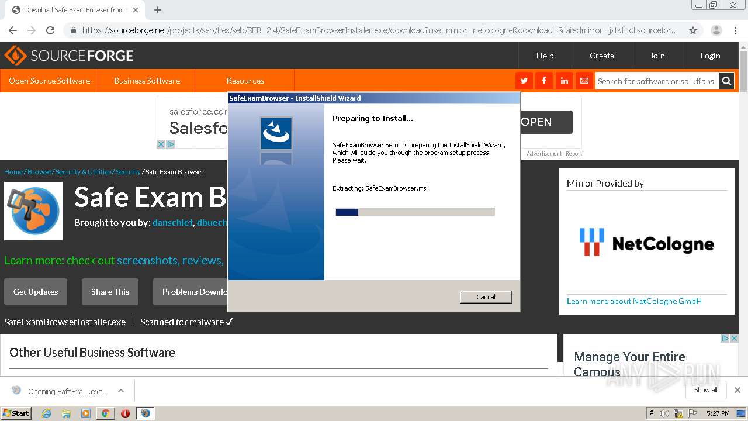The image size is (748, 421).
Task: Open the Chrome profile avatar icon
Action: tap(716, 30)
